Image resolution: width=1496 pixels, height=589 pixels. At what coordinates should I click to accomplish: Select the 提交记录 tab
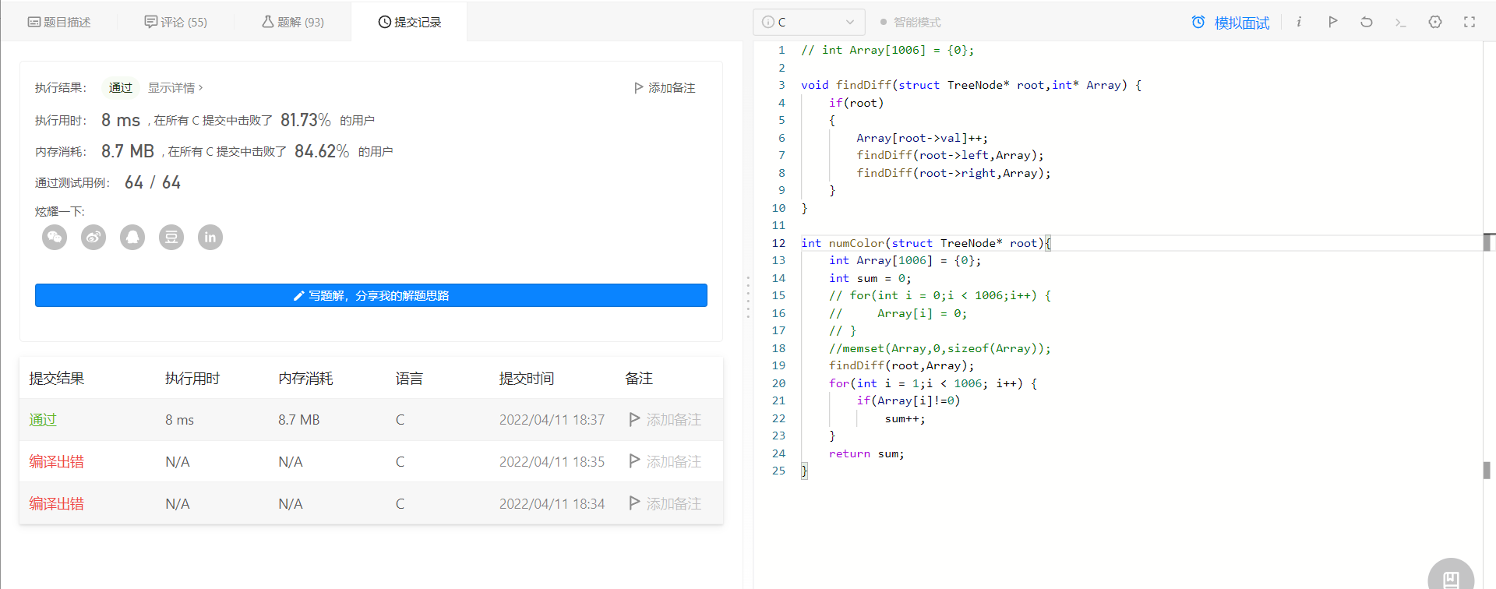[410, 22]
